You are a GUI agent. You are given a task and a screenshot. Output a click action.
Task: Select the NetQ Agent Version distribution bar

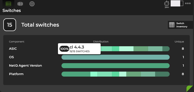click(115, 66)
